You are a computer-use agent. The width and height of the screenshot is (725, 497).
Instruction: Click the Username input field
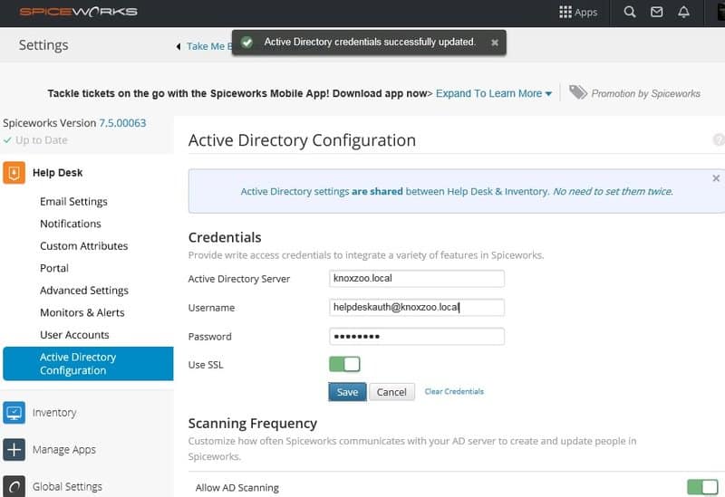click(x=417, y=307)
